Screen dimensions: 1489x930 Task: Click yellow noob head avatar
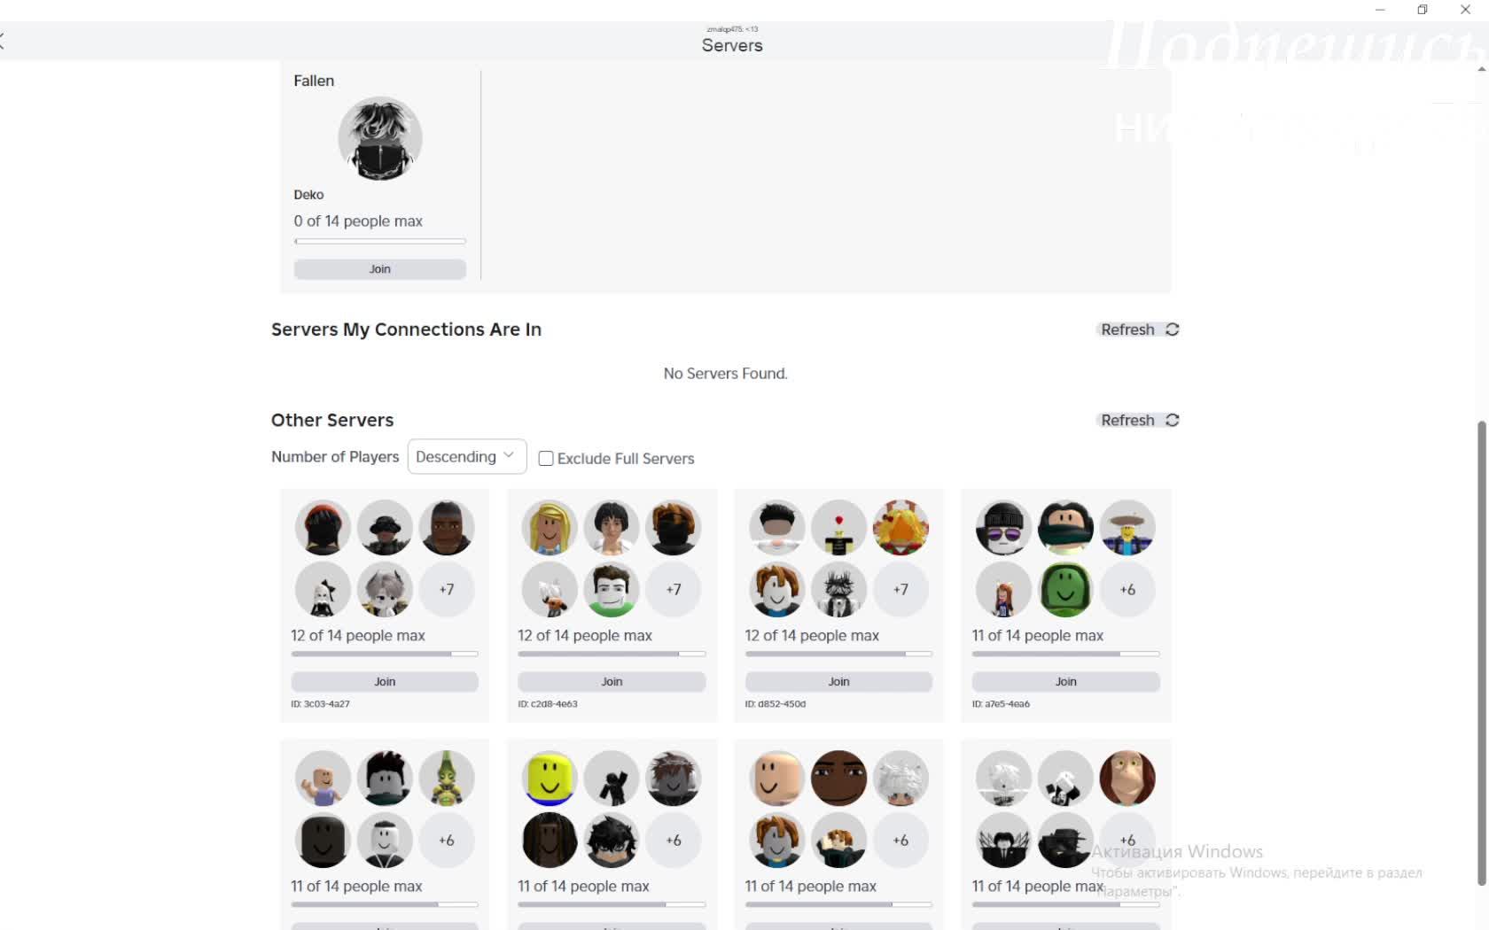click(550, 778)
